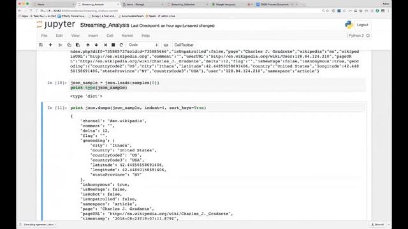Click the Last Checkpoint status text

[173, 25]
